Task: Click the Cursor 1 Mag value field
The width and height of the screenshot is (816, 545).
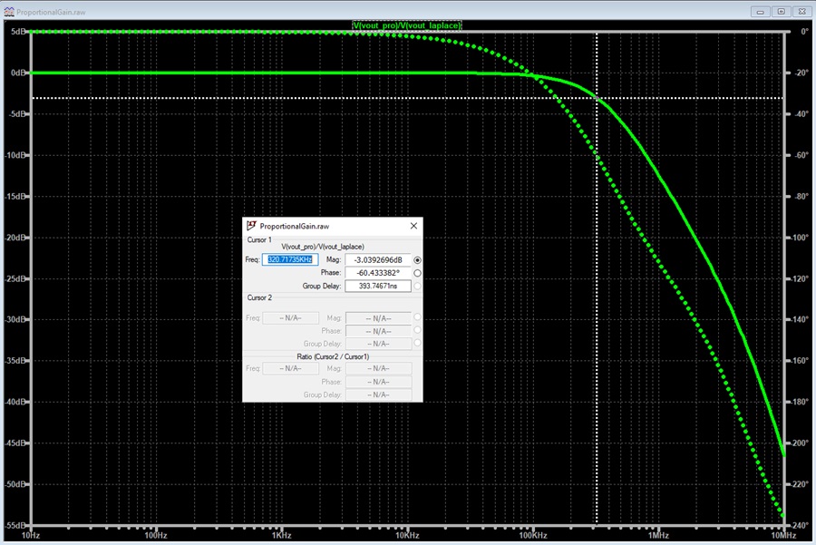Action: tap(378, 259)
